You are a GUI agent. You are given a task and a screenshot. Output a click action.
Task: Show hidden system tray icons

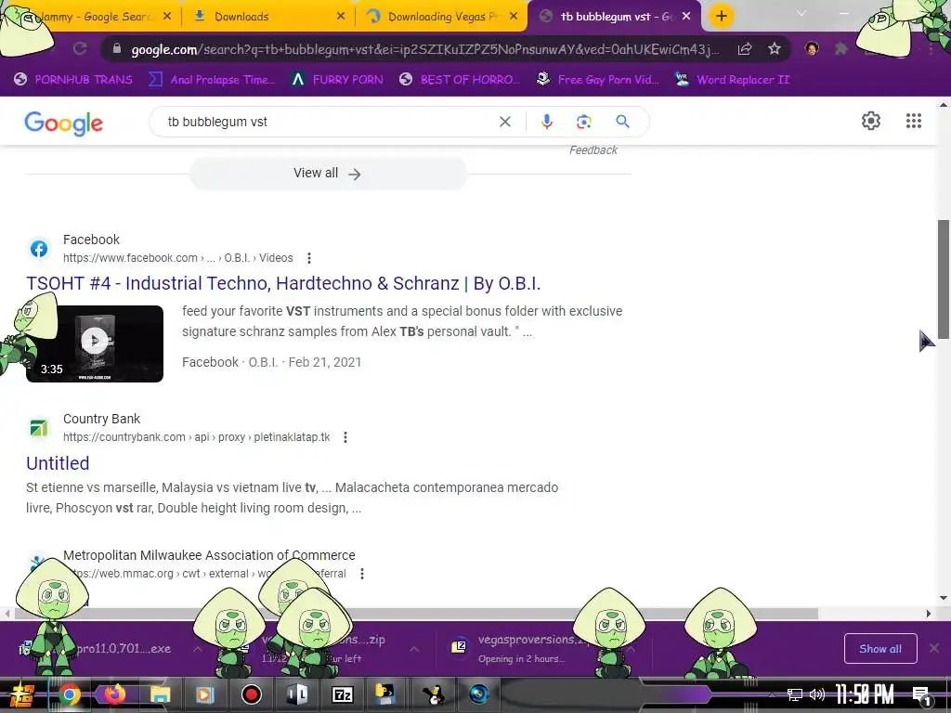772,694
